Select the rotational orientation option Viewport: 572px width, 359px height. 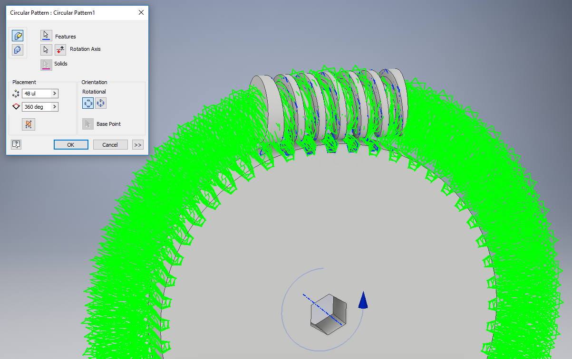(x=88, y=103)
